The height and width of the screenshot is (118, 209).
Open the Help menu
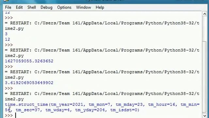pos(100,7)
